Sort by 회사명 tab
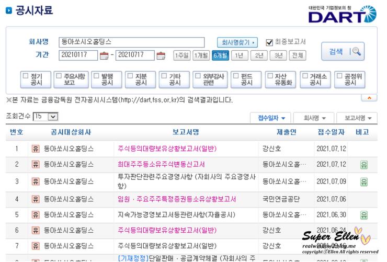This screenshot has height=262, width=387. (x=314, y=118)
